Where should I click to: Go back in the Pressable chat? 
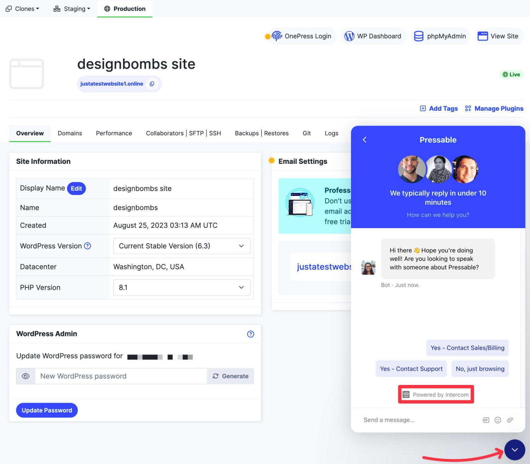coord(365,140)
